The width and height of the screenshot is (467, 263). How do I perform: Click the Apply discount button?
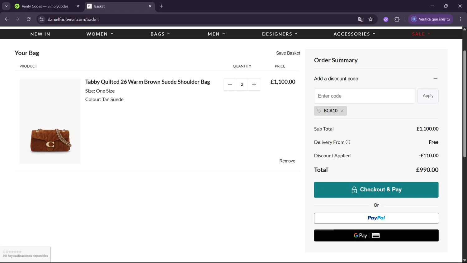[x=428, y=96]
